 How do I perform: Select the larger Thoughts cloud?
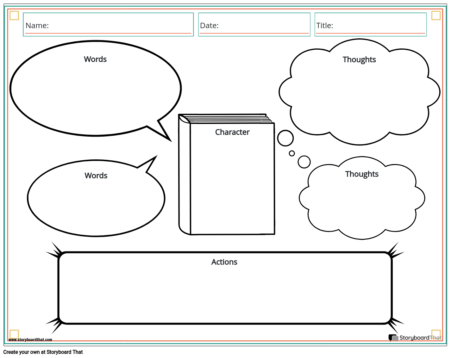click(x=359, y=95)
